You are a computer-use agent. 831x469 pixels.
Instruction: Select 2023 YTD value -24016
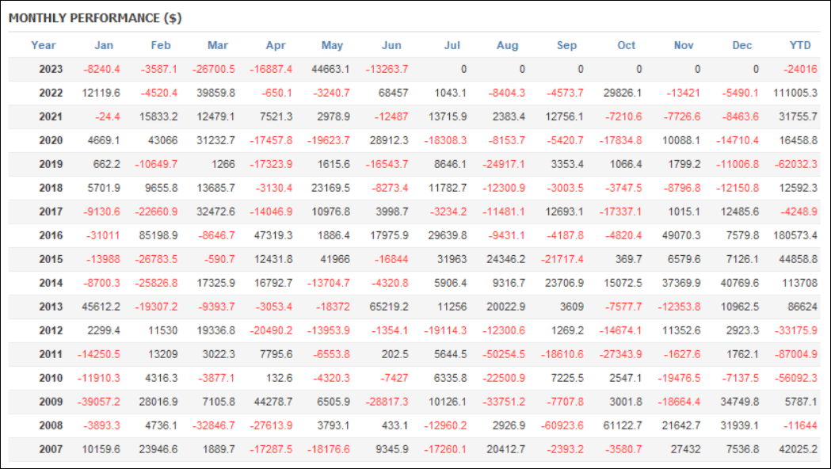[x=801, y=70]
